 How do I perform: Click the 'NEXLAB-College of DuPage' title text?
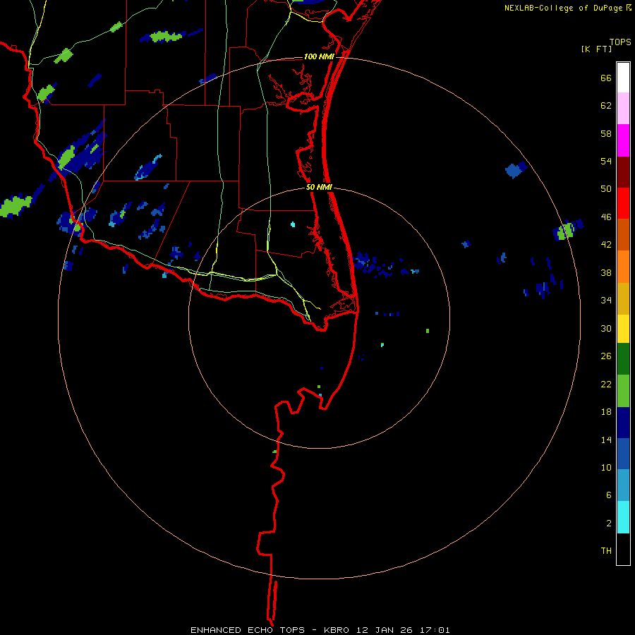(x=563, y=8)
